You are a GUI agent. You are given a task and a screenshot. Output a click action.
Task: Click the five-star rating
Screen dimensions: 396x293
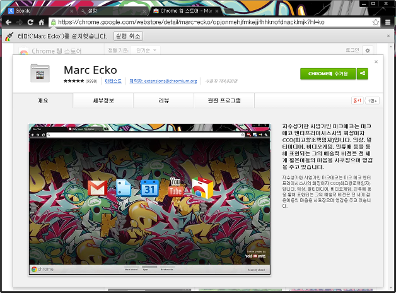point(74,81)
